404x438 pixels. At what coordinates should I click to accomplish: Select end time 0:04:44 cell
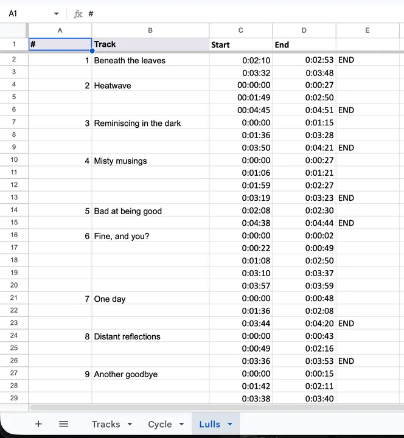304,223
